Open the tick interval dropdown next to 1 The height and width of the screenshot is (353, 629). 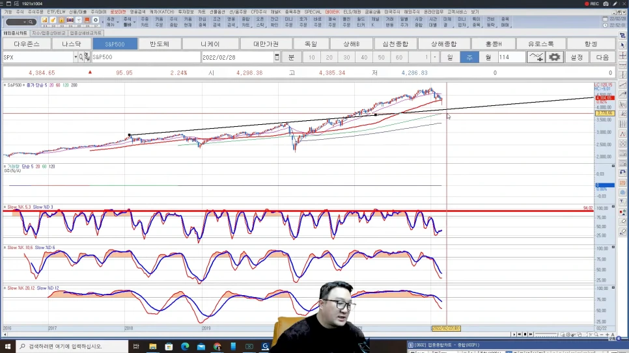click(x=434, y=57)
